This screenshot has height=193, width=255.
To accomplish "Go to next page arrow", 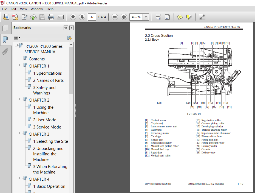I will [82, 17].
